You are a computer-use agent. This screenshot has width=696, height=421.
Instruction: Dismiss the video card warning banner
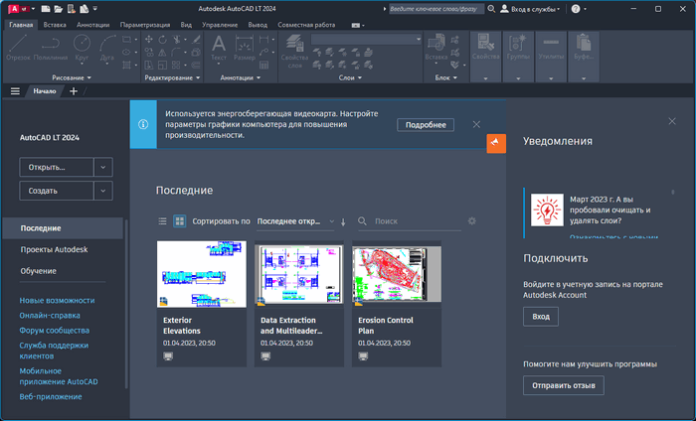coord(476,125)
